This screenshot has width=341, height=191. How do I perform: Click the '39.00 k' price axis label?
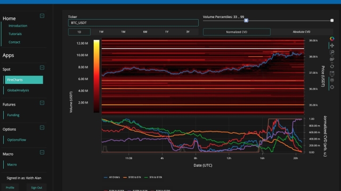point(313,40)
